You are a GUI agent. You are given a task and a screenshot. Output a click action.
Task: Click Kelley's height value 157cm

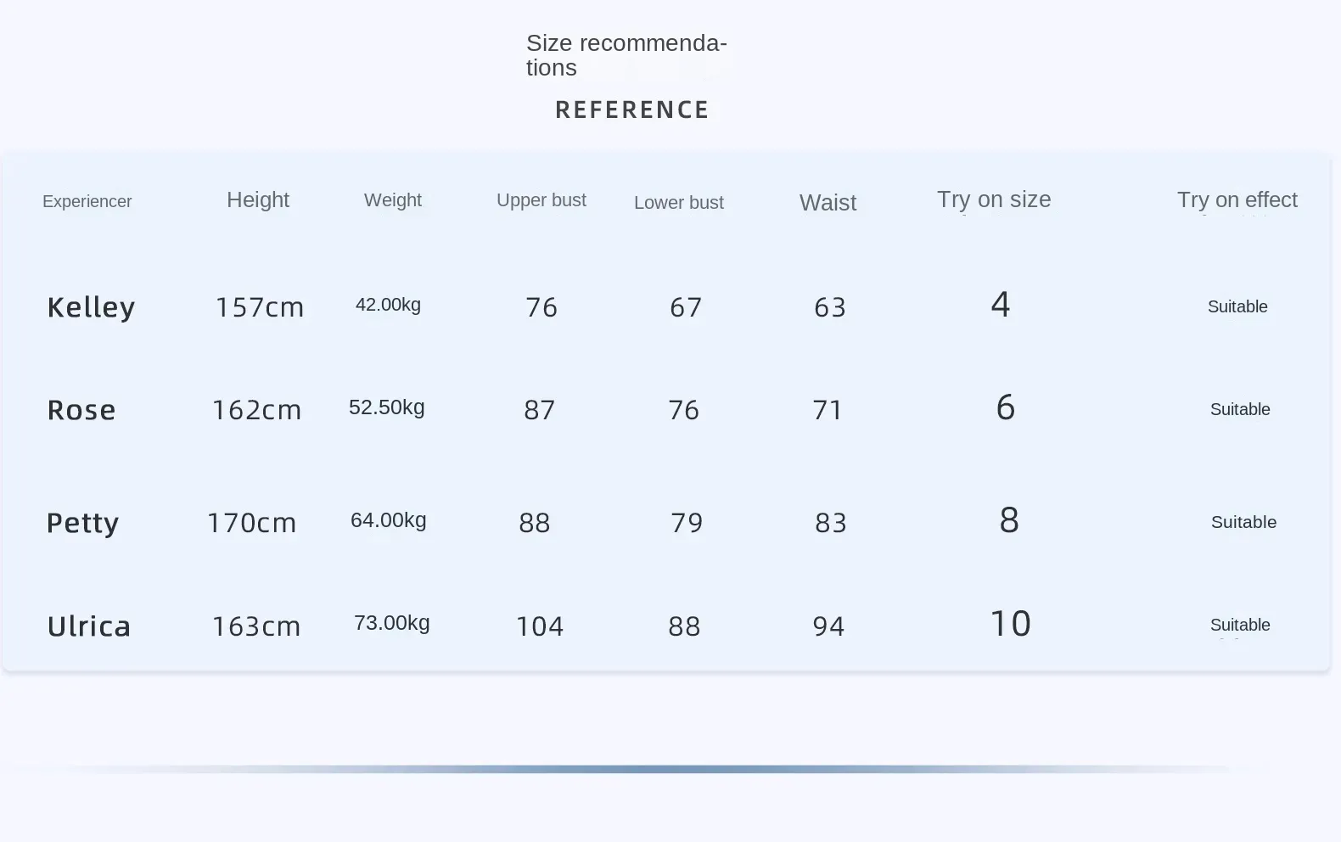point(260,307)
